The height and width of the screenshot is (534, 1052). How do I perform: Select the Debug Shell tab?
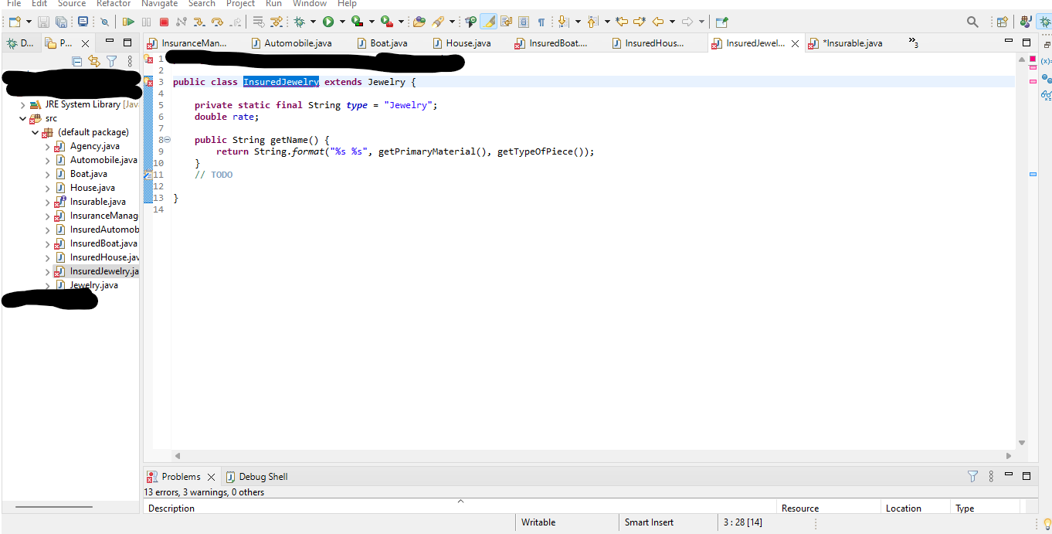[x=264, y=476]
